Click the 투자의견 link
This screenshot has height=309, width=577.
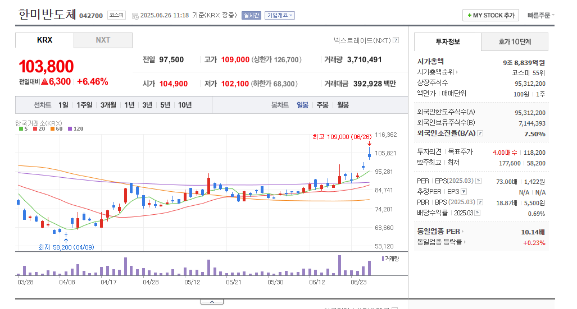(429, 152)
